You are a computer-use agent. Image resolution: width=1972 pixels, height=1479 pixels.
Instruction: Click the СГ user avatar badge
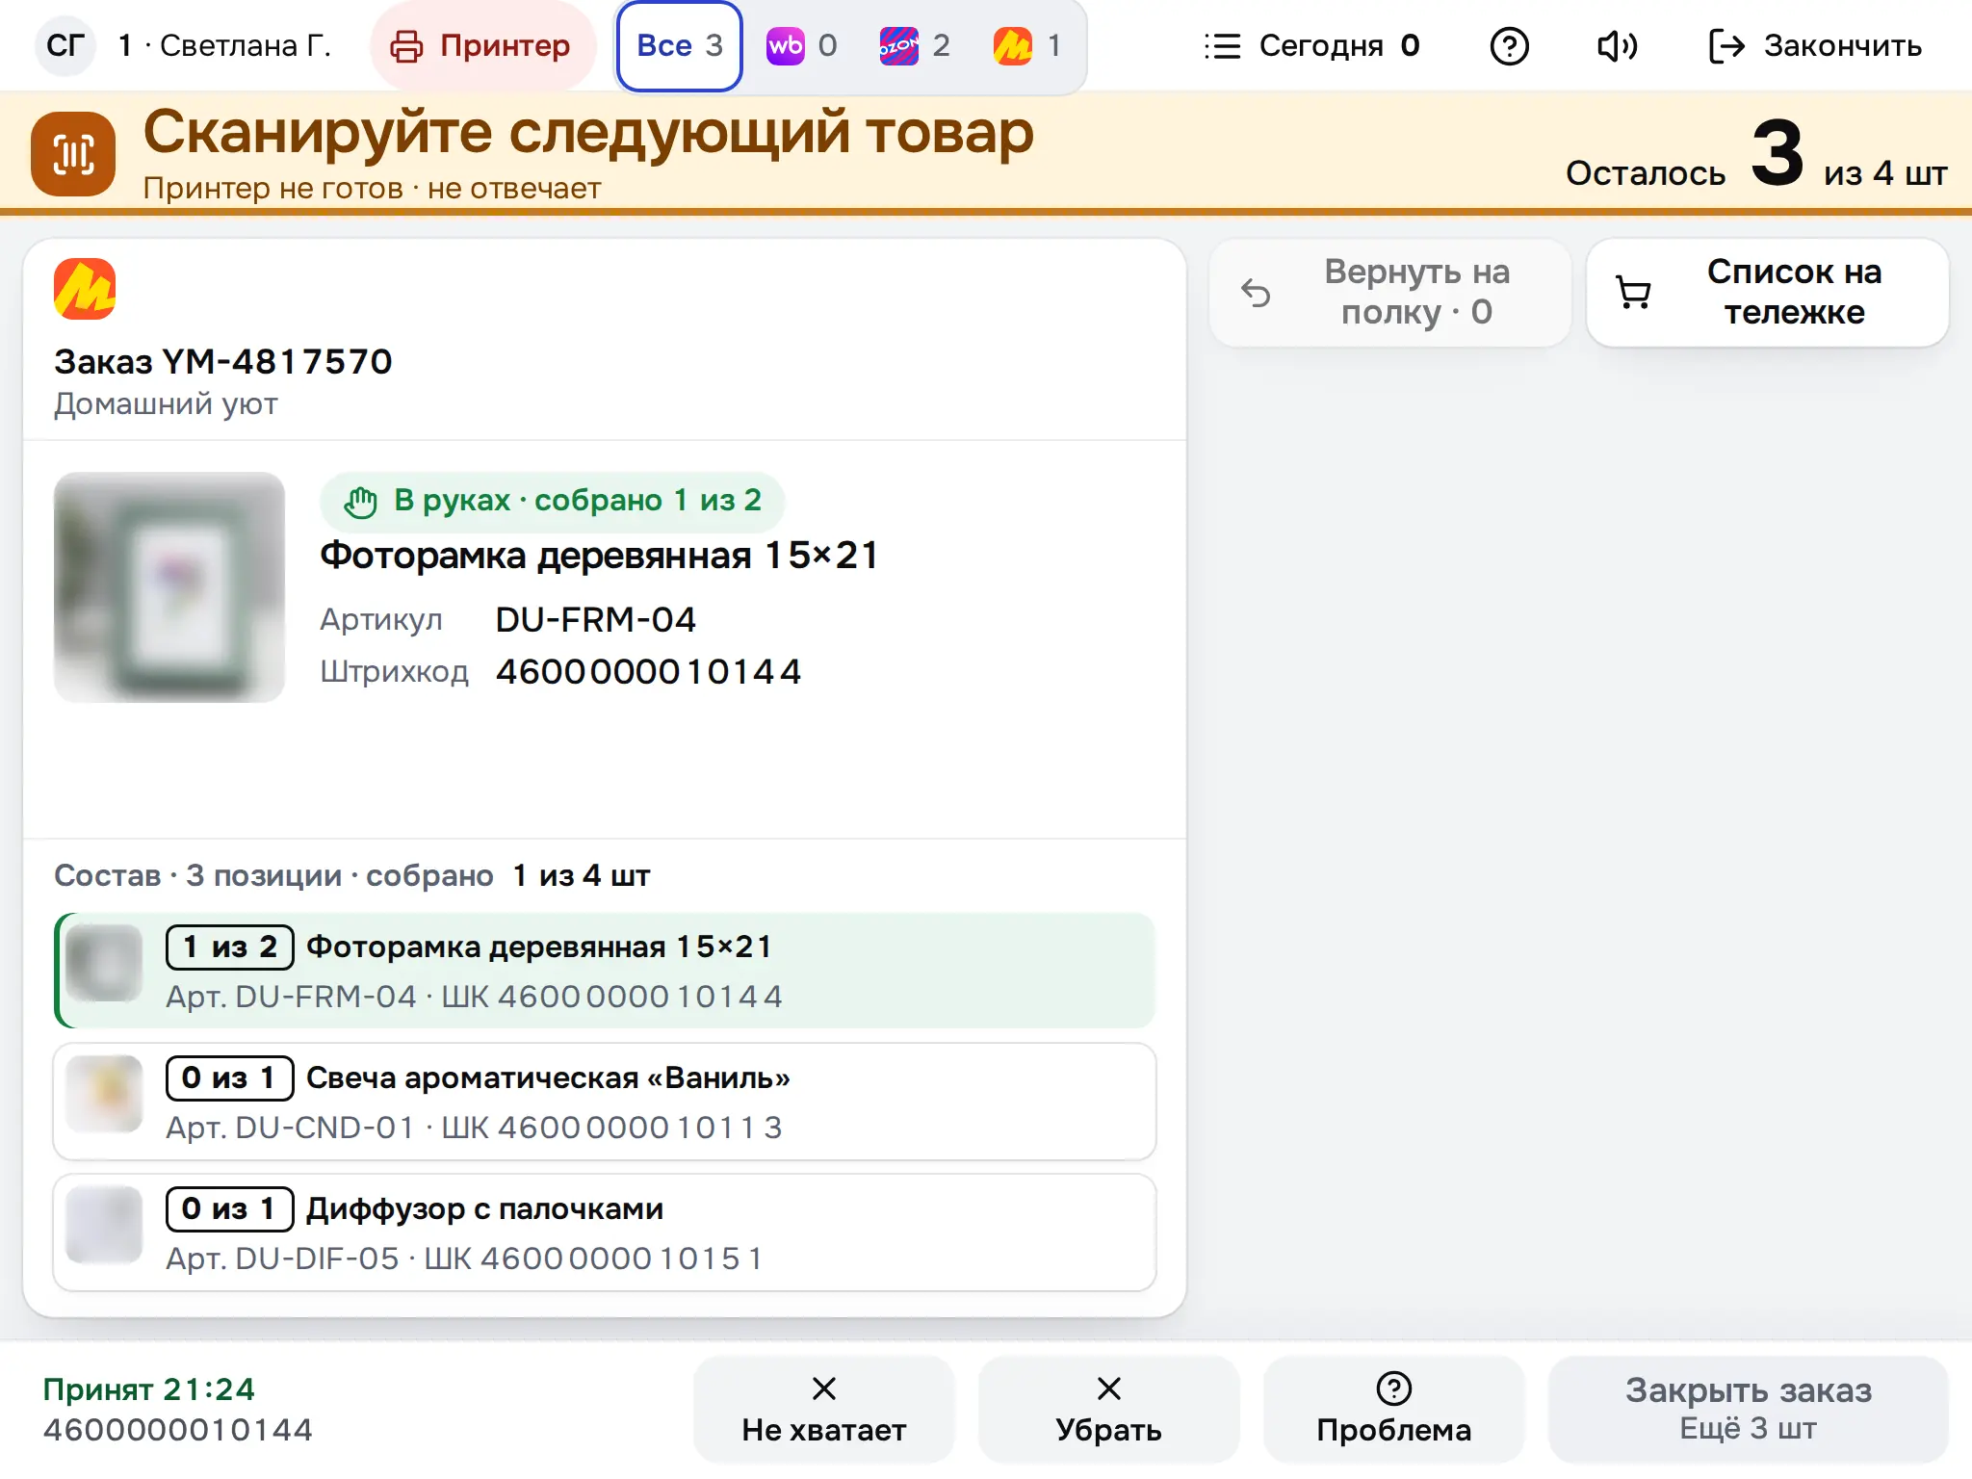[65, 45]
